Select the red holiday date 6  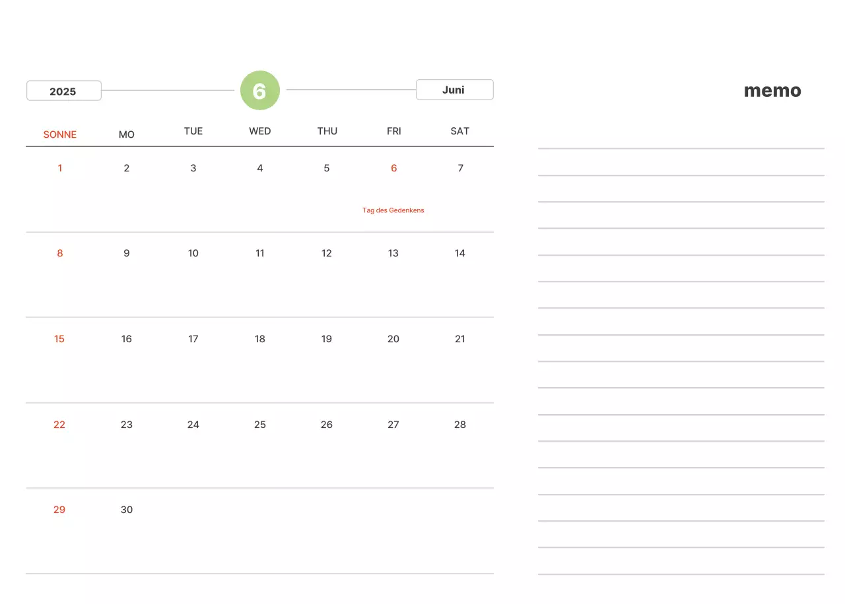tap(393, 168)
